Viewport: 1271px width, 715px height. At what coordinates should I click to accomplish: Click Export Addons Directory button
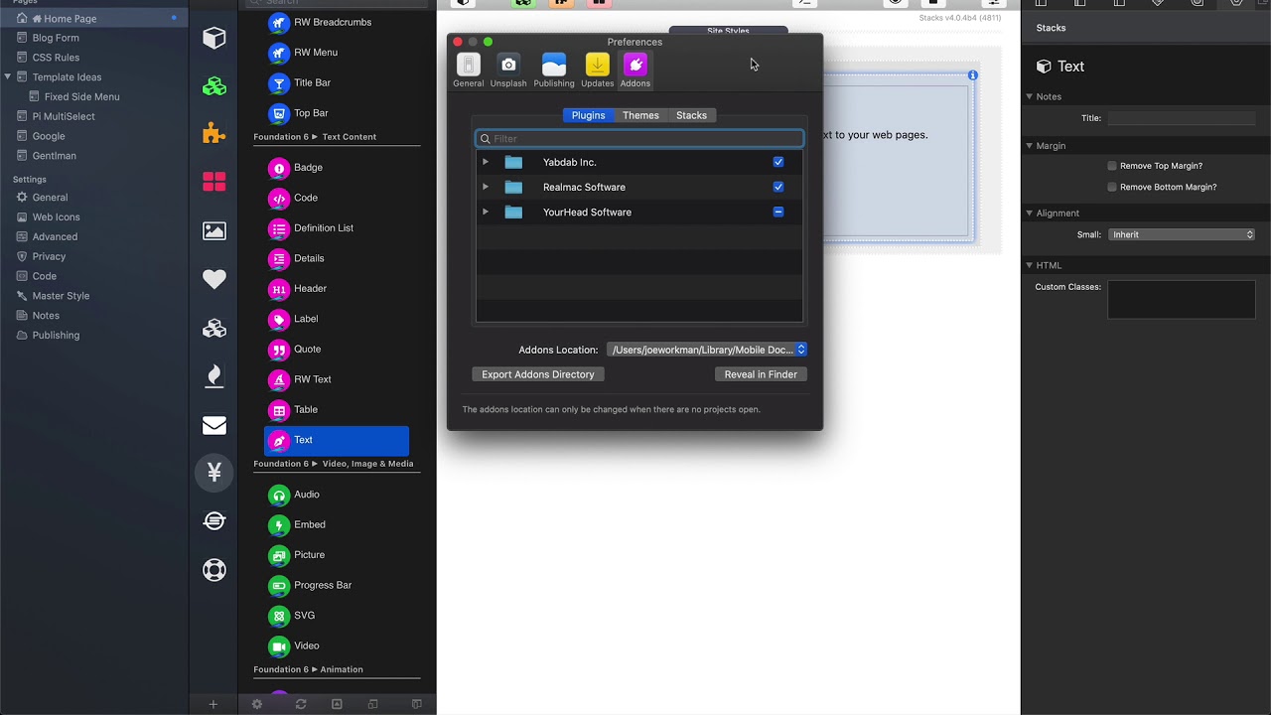point(538,374)
